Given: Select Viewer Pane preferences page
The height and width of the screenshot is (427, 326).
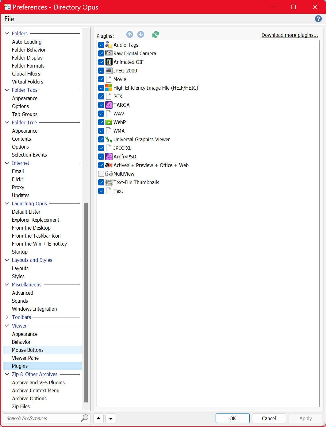Looking at the screenshot, I should coord(25,358).
